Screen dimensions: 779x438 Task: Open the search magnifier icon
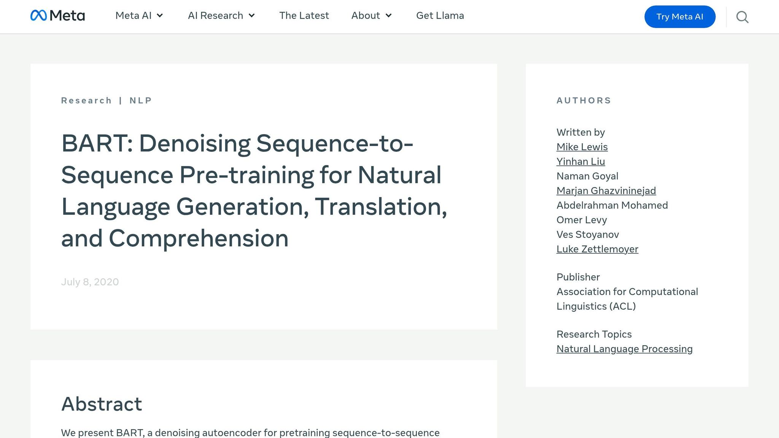click(742, 17)
